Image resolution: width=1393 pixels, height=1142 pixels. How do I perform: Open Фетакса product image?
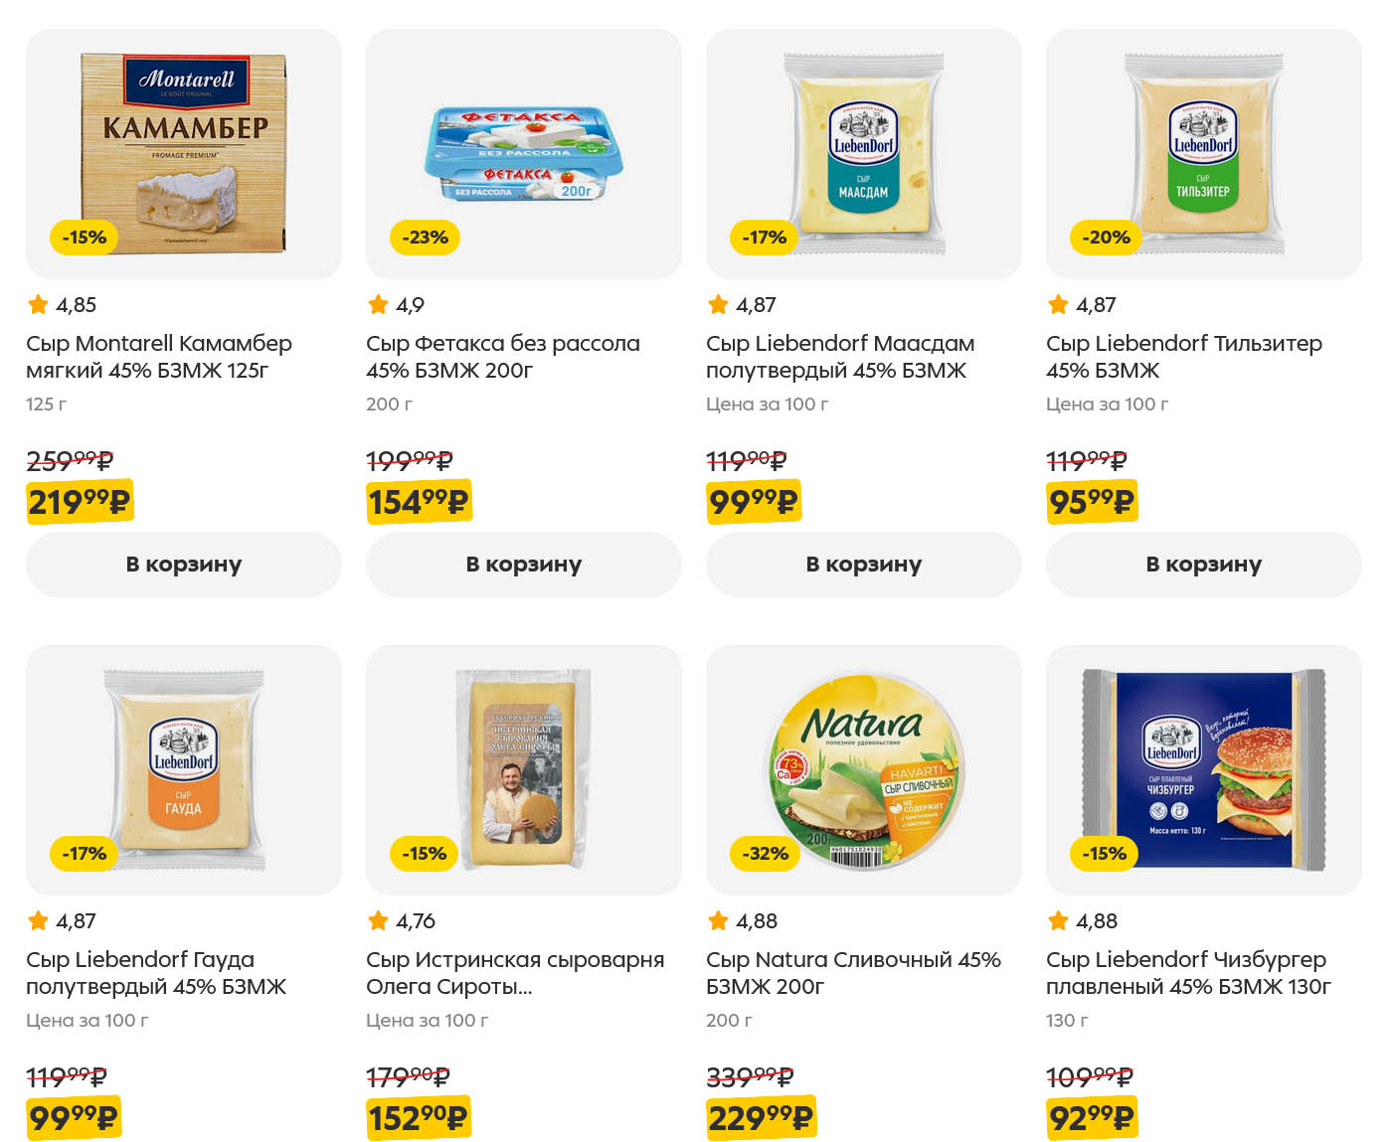click(523, 153)
